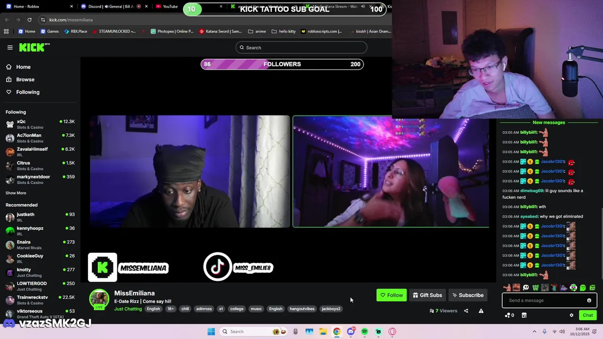603x339 pixels.
Task: Expand the Following list with Show More
Action: click(16, 193)
